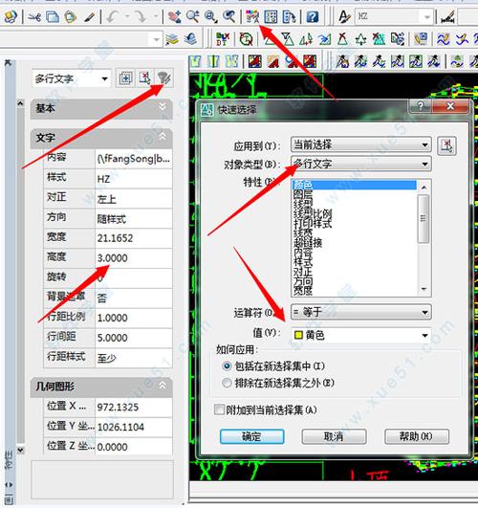Screen dimensions: 478x508
Task: Click the dialog title-bar ? help button
Action: click(x=421, y=106)
